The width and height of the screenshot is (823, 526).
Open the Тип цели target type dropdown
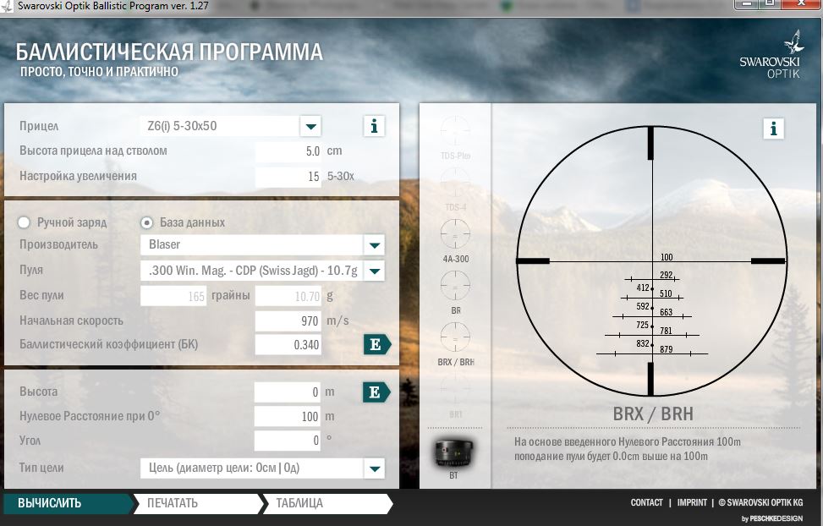point(374,468)
